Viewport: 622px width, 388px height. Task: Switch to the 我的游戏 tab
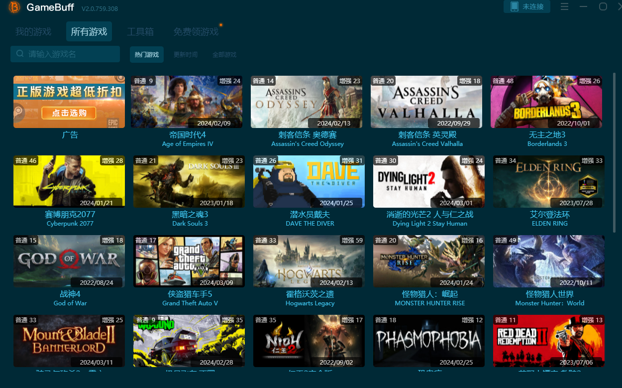click(x=33, y=32)
